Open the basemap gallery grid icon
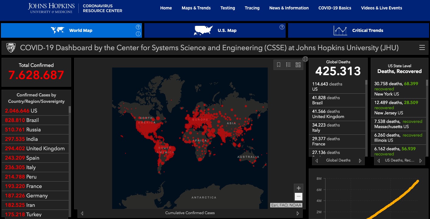Screen dimensions: 430x219 pyautogui.click(x=298, y=65)
